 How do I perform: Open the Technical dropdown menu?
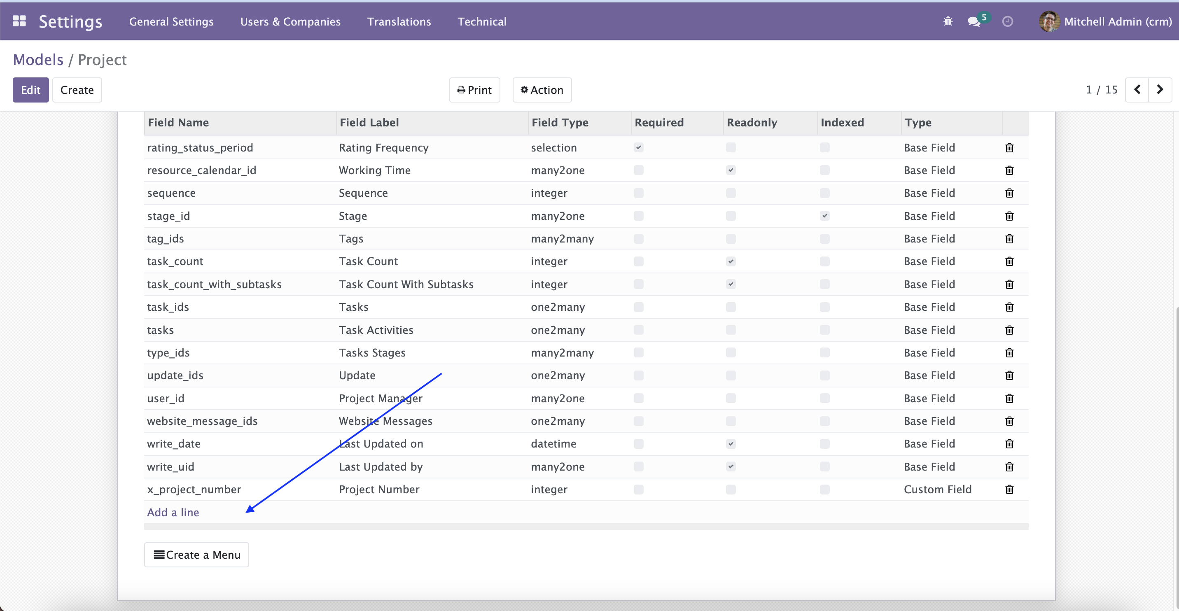[x=481, y=21]
